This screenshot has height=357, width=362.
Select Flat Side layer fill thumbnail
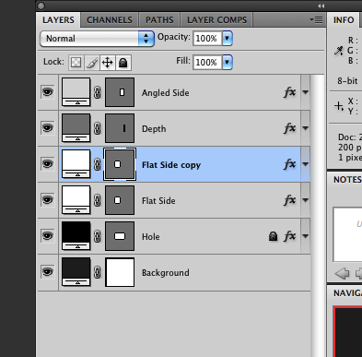pyautogui.click(x=76, y=200)
